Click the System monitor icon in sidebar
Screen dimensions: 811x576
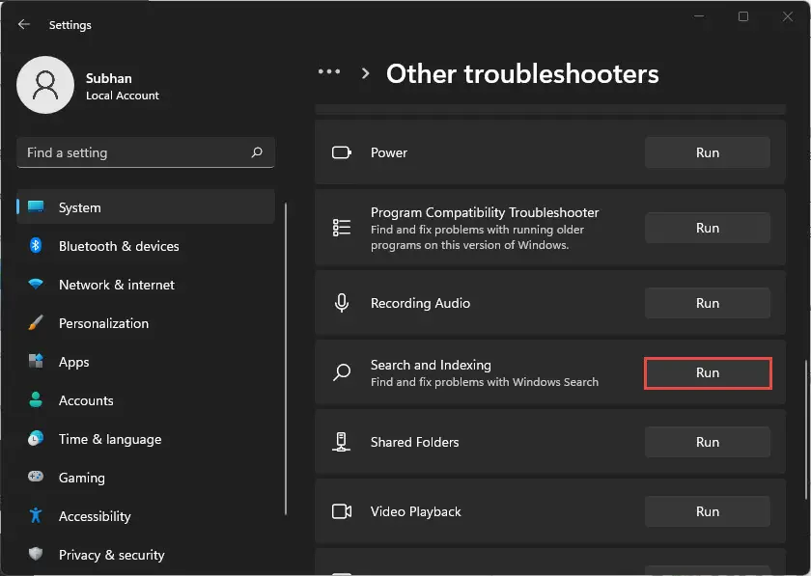(36, 206)
